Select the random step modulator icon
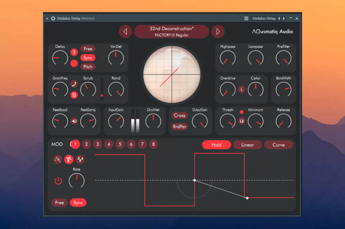Viewport: 345px width, 229px height. [80, 160]
